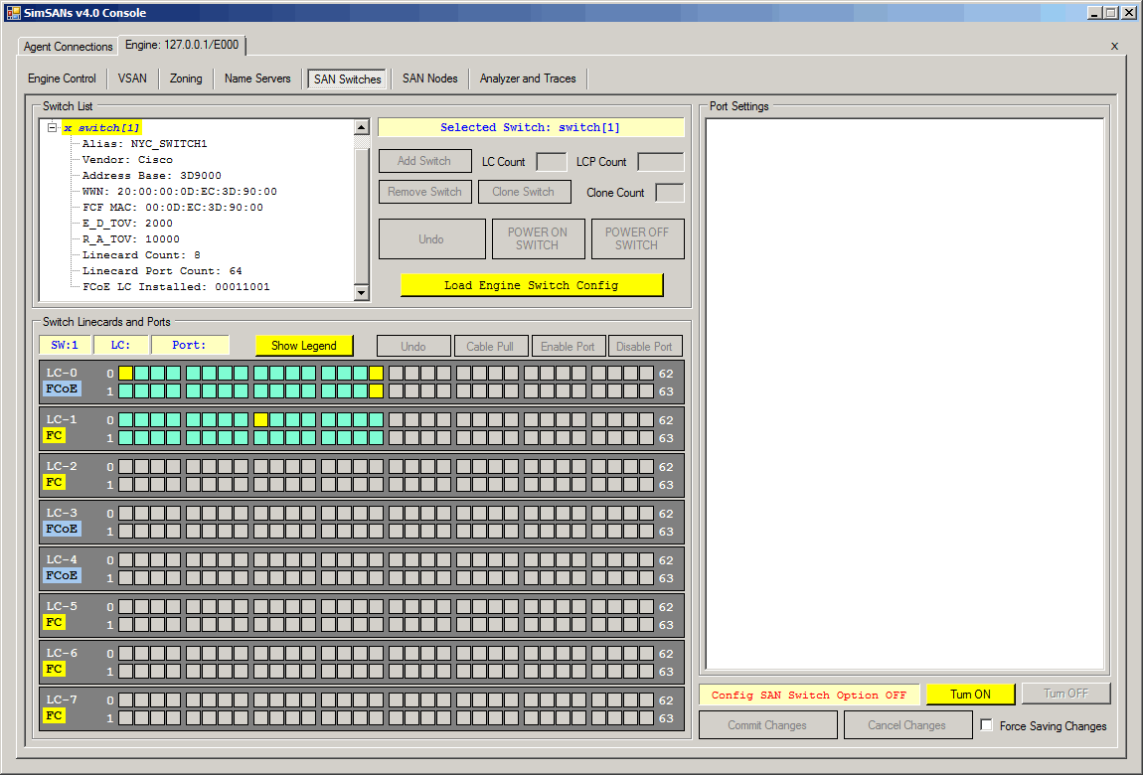
Task: Select the Alias: NYC_SWITCH1 tree entry
Action: (144, 143)
